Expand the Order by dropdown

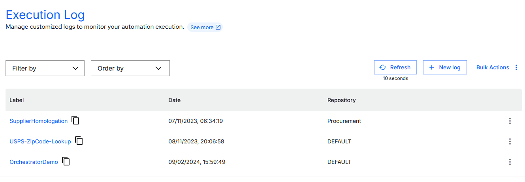coord(130,68)
